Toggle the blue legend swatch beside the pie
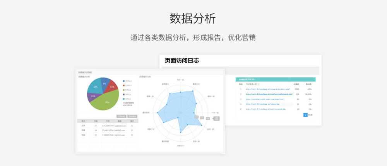 tap(124, 81)
